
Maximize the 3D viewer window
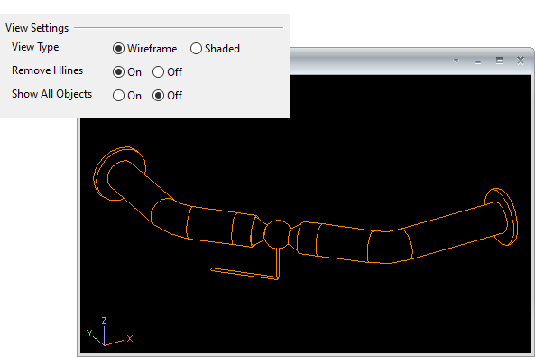[500, 61]
